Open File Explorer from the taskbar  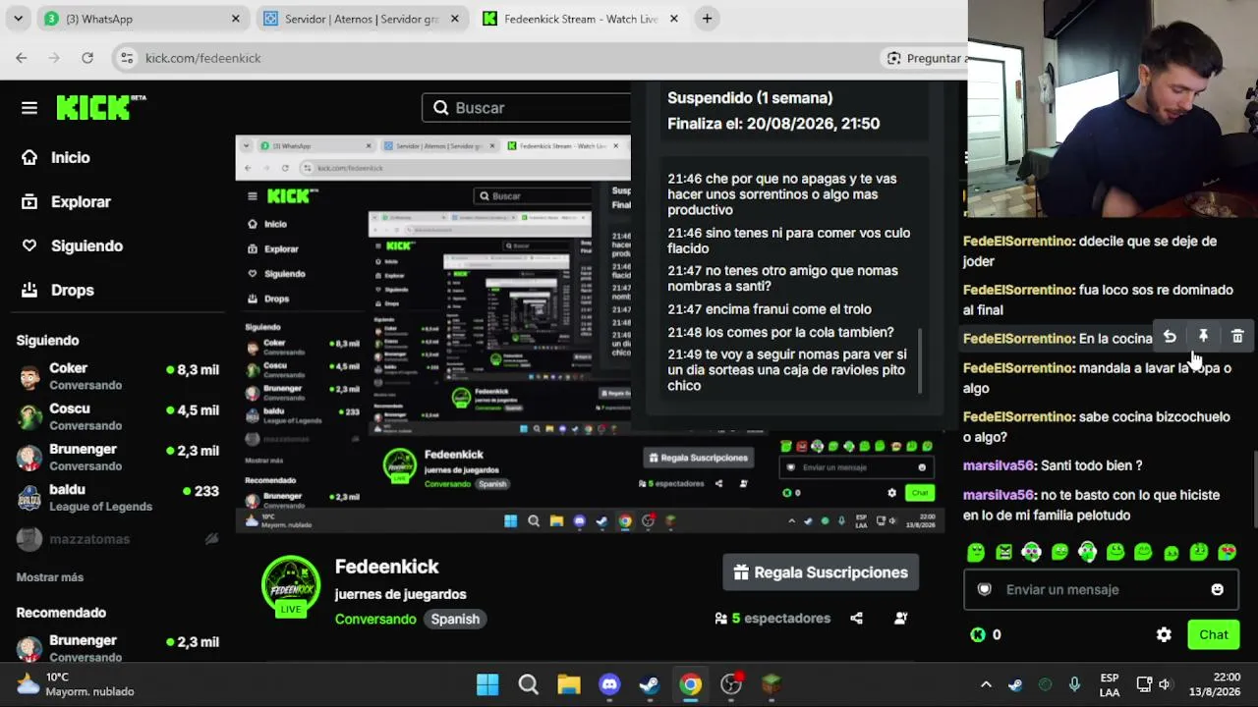pyautogui.click(x=569, y=684)
